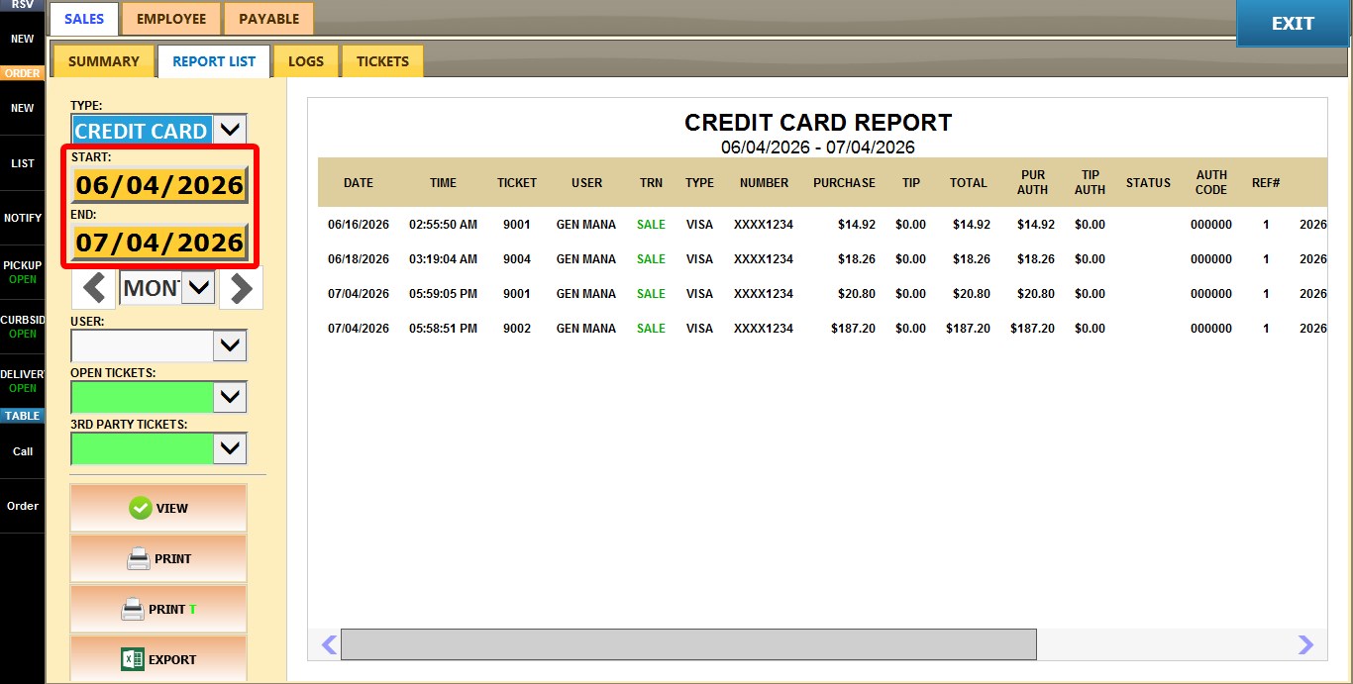Open the LOGS tab
This screenshot has height=684, width=1353.
[x=306, y=61]
